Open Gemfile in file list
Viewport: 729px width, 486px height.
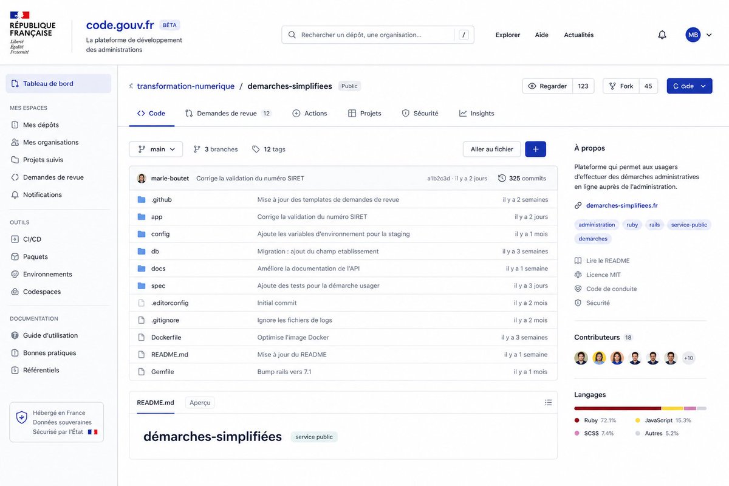pyautogui.click(x=162, y=372)
